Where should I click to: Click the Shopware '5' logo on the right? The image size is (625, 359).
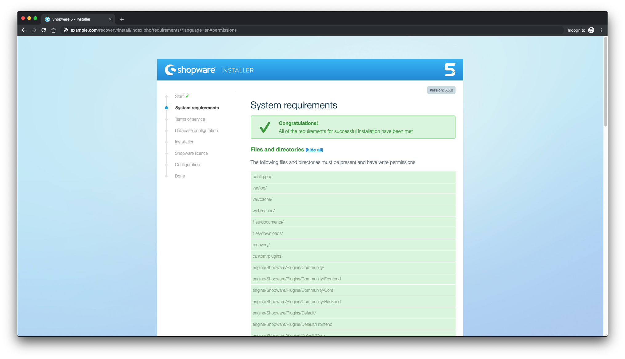click(450, 69)
